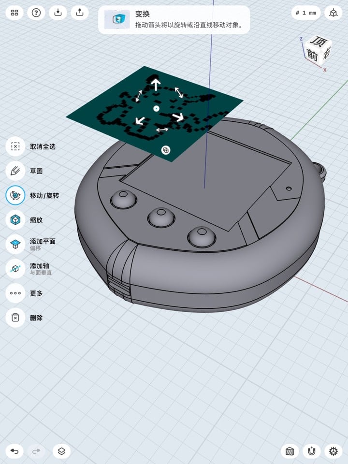Open the help question mark icon
Screen dimensions: 348x464
tap(36, 13)
